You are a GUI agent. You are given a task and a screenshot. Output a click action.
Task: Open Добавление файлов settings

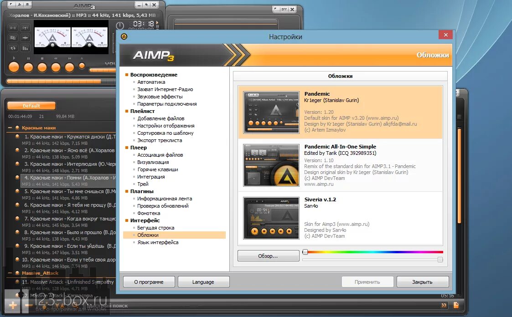(x=160, y=118)
